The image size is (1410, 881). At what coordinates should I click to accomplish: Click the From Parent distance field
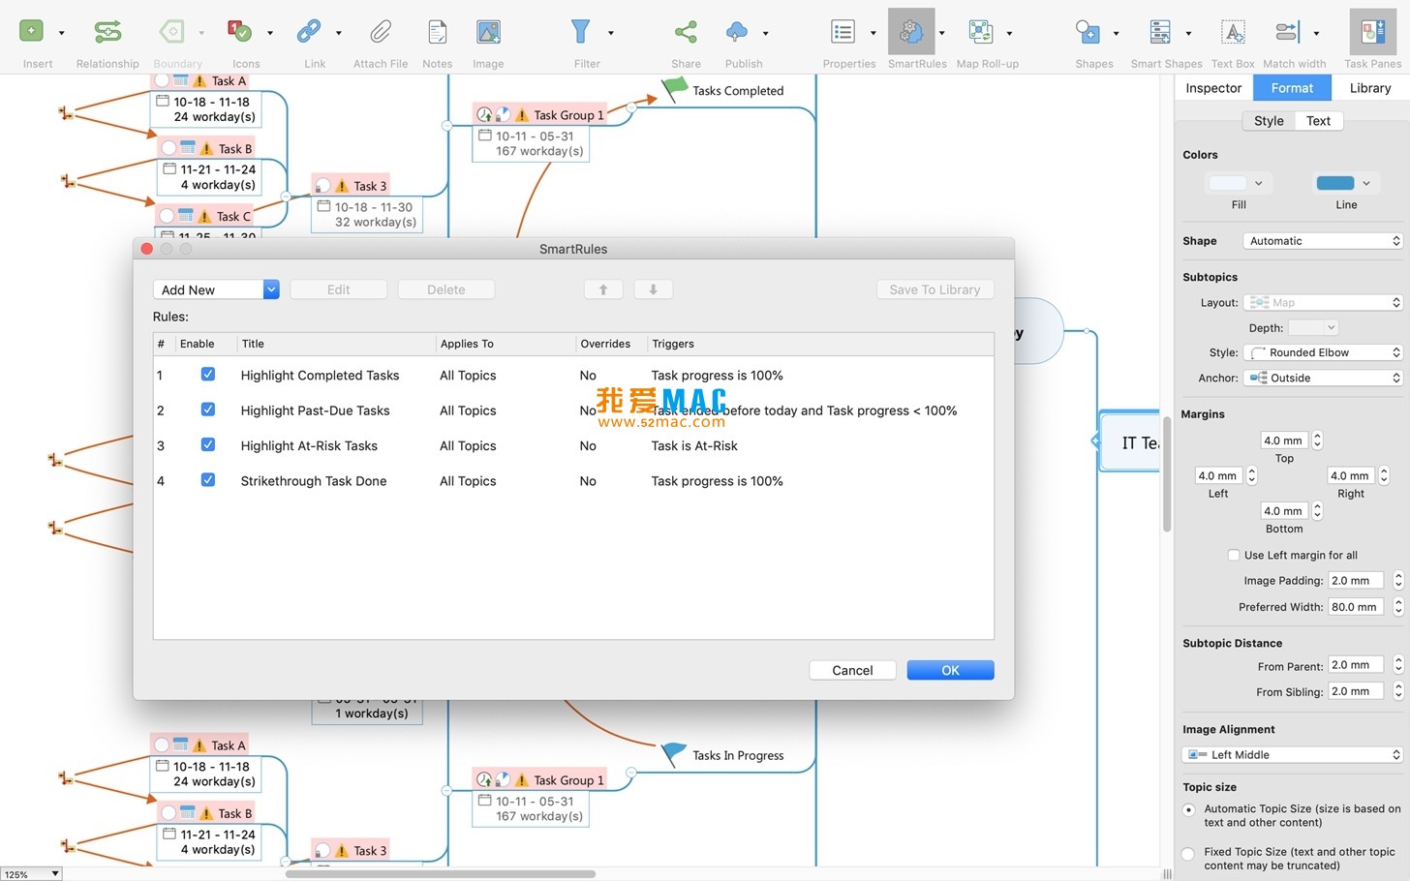point(1356,665)
